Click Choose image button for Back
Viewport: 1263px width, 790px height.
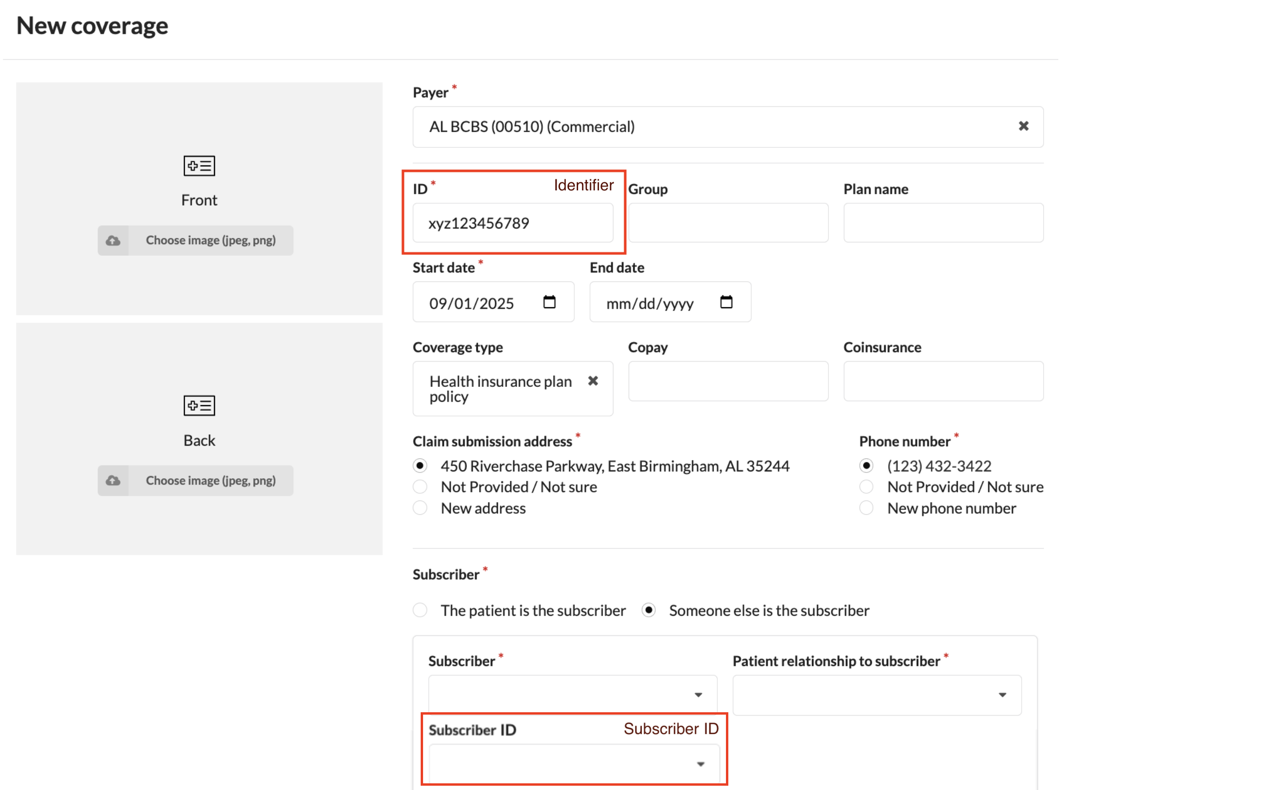210,481
